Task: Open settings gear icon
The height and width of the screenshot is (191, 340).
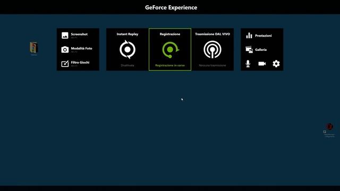Action: coord(276,64)
